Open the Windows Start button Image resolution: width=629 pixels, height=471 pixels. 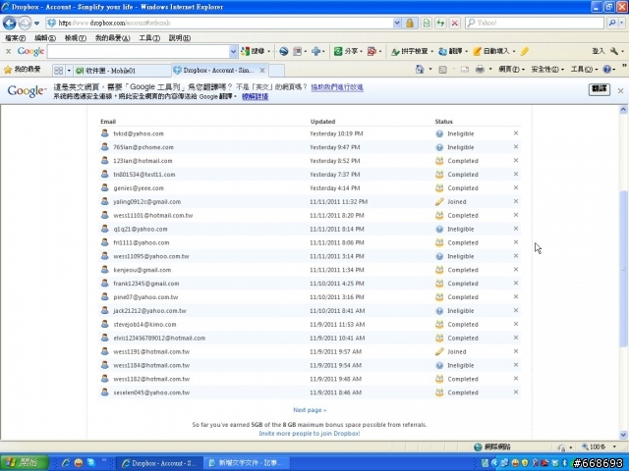coord(24,462)
